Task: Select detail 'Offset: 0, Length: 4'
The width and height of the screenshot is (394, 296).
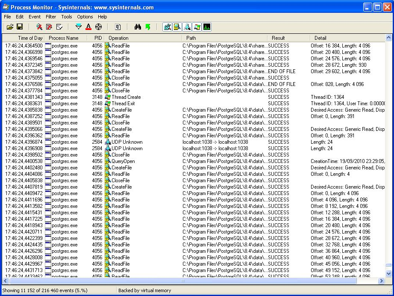Action: 330,174
